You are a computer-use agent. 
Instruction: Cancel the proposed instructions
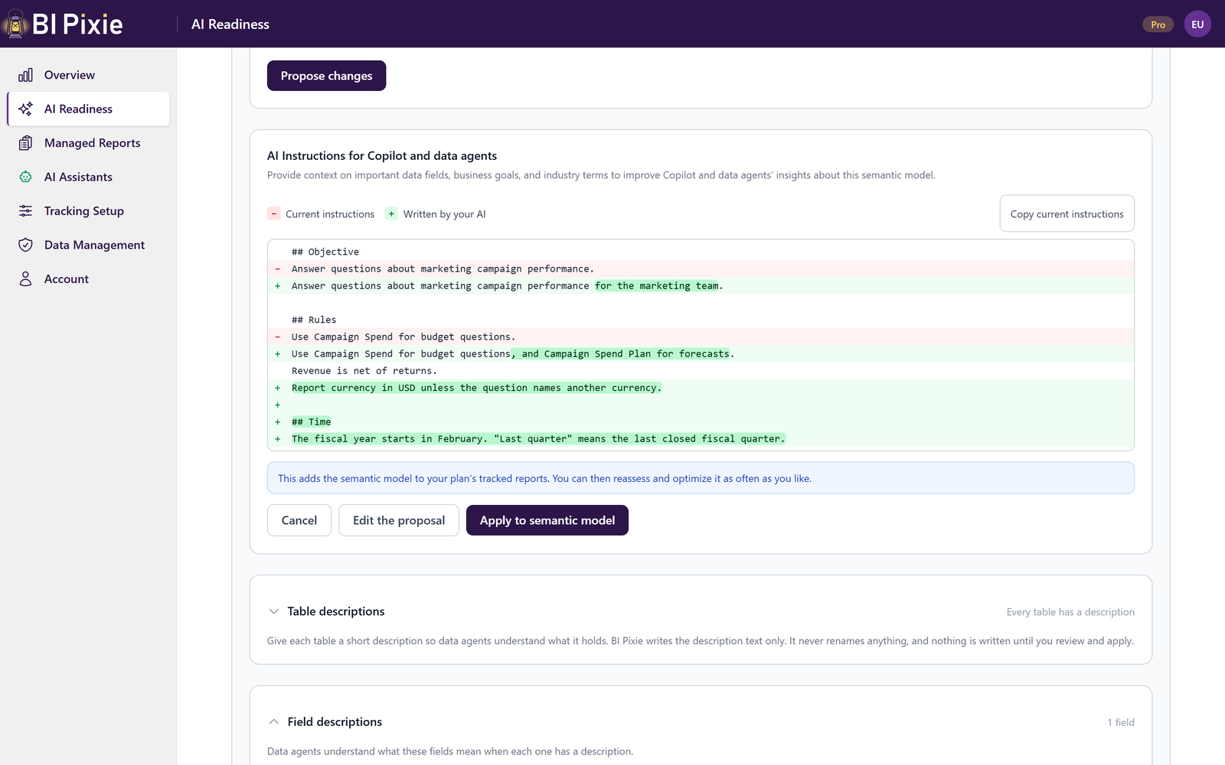(x=299, y=520)
